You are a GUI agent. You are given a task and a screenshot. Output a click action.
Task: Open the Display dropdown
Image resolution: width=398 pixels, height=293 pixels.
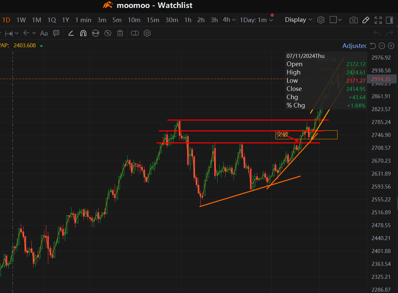(x=298, y=20)
